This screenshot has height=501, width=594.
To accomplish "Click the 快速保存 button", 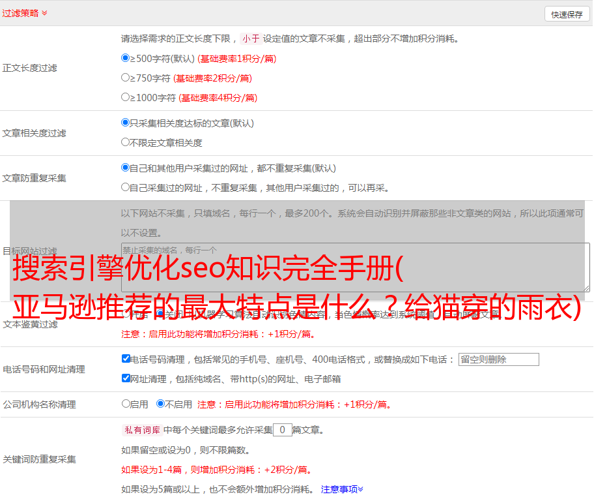I will pos(567,14).
